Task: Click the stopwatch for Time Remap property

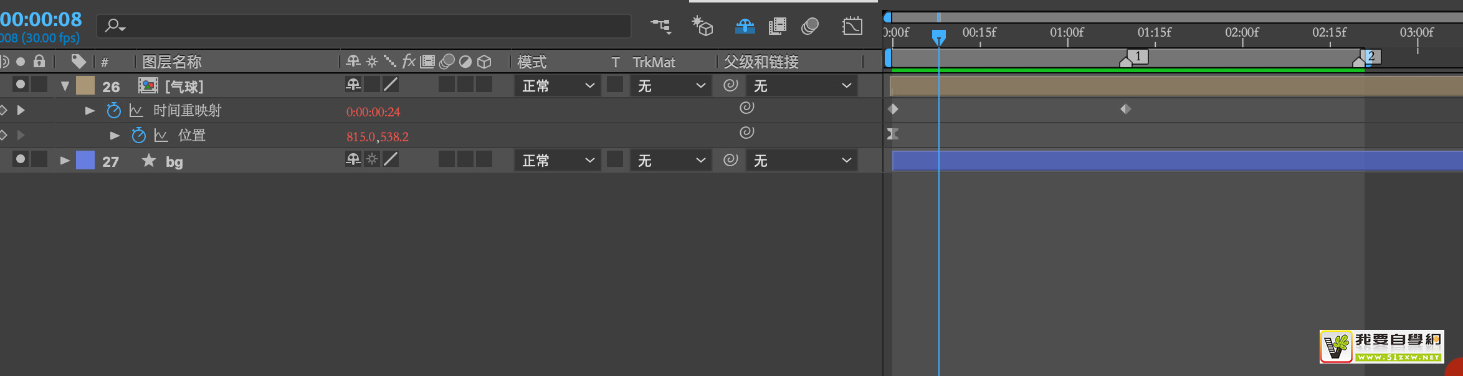Action: (x=113, y=111)
